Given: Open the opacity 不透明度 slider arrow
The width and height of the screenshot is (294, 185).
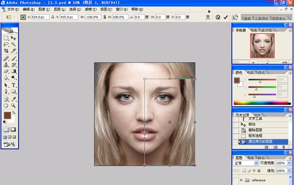Looking at the screenshot, I should pyautogui.click(x=289, y=163).
